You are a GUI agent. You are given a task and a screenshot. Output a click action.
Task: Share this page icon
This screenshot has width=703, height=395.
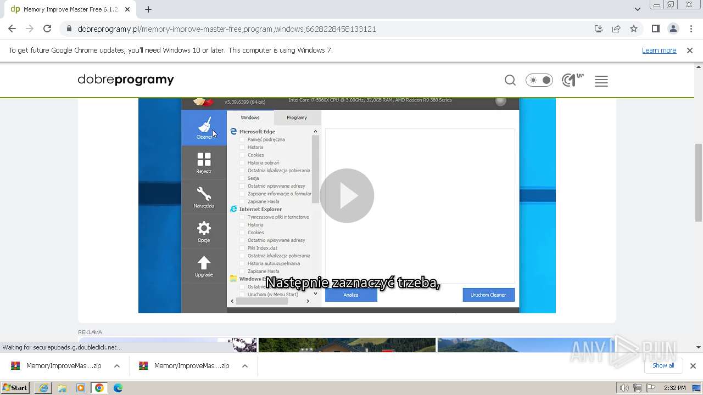616,29
